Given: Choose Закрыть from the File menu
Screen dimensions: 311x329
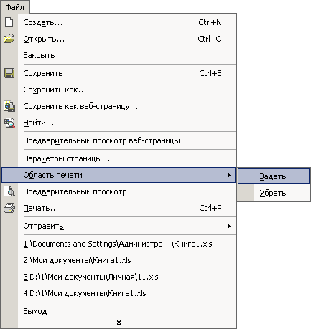Looking at the screenshot, I should (x=119, y=55).
